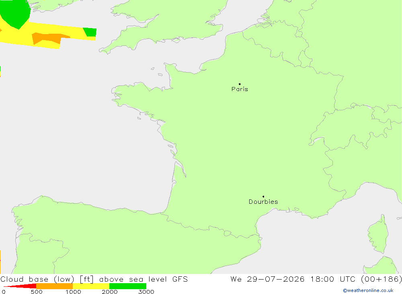The height and width of the screenshot is (294, 402).
Task: Click the legend value '3000'
Action: (x=146, y=292)
